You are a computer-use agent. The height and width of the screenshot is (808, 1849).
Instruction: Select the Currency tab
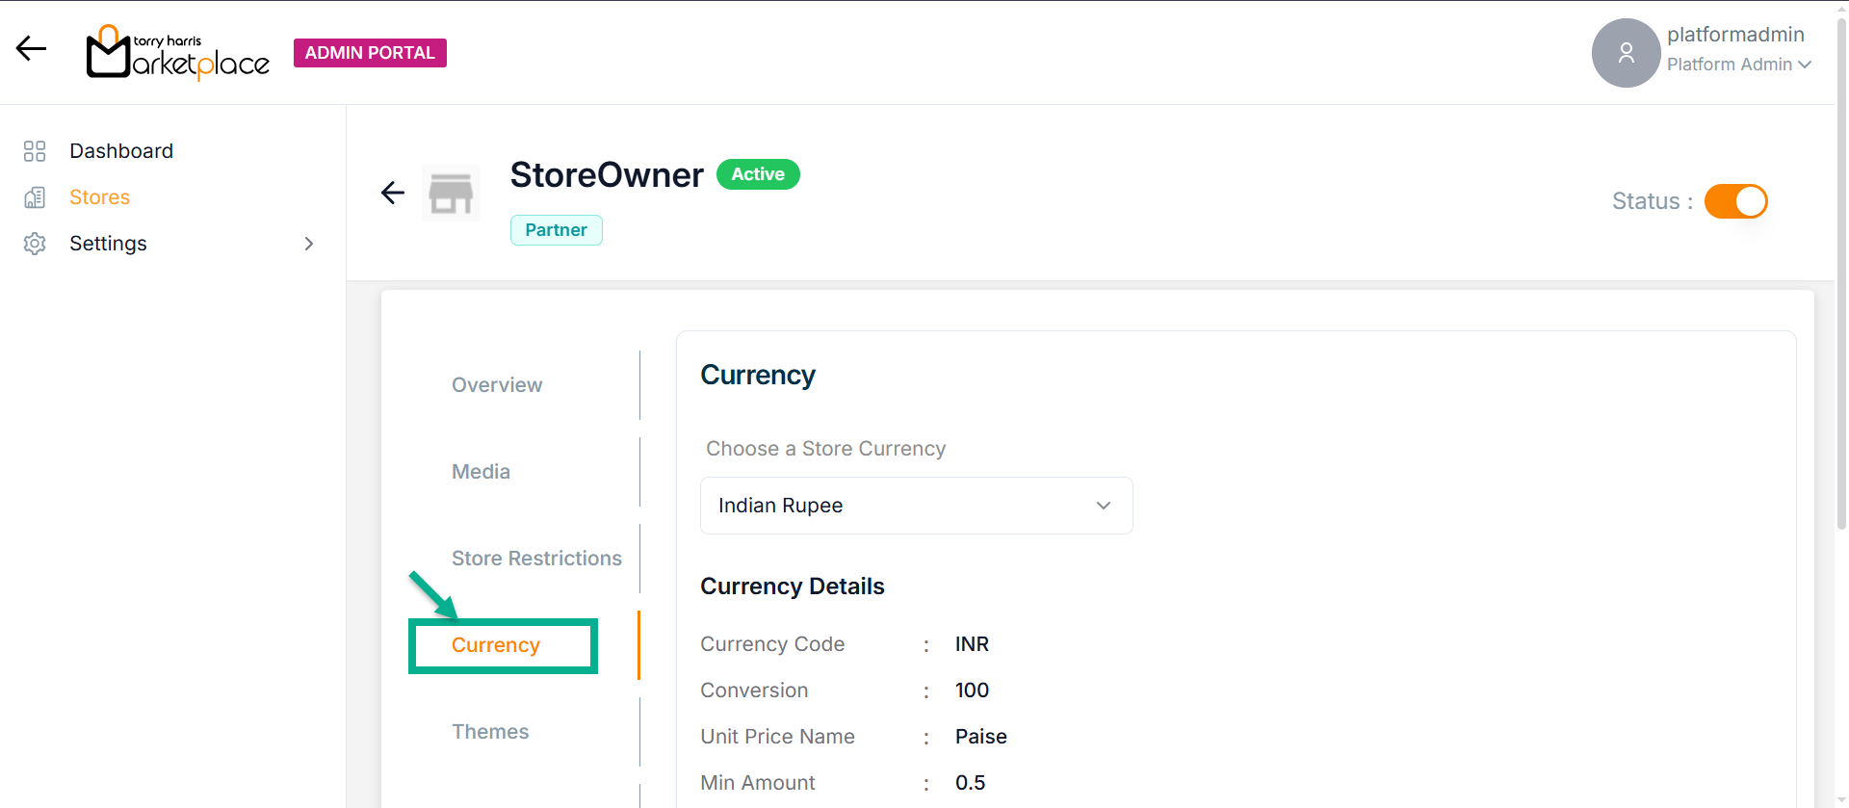click(x=496, y=645)
